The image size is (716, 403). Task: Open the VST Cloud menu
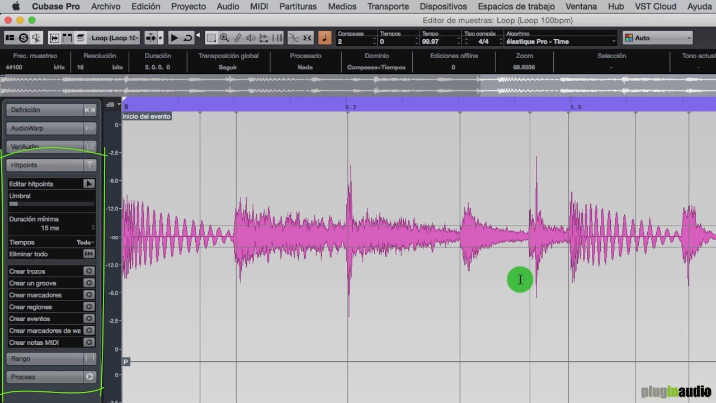tap(656, 7)
